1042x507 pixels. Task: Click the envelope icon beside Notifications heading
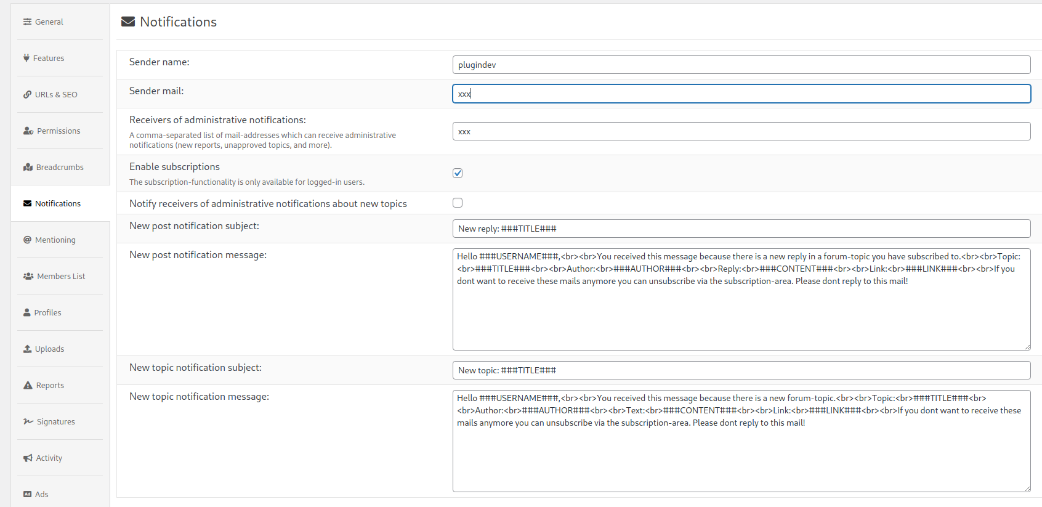[x=128, y=22]
